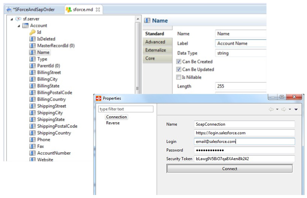Close the sforce.md tab with X

point(98,10)
